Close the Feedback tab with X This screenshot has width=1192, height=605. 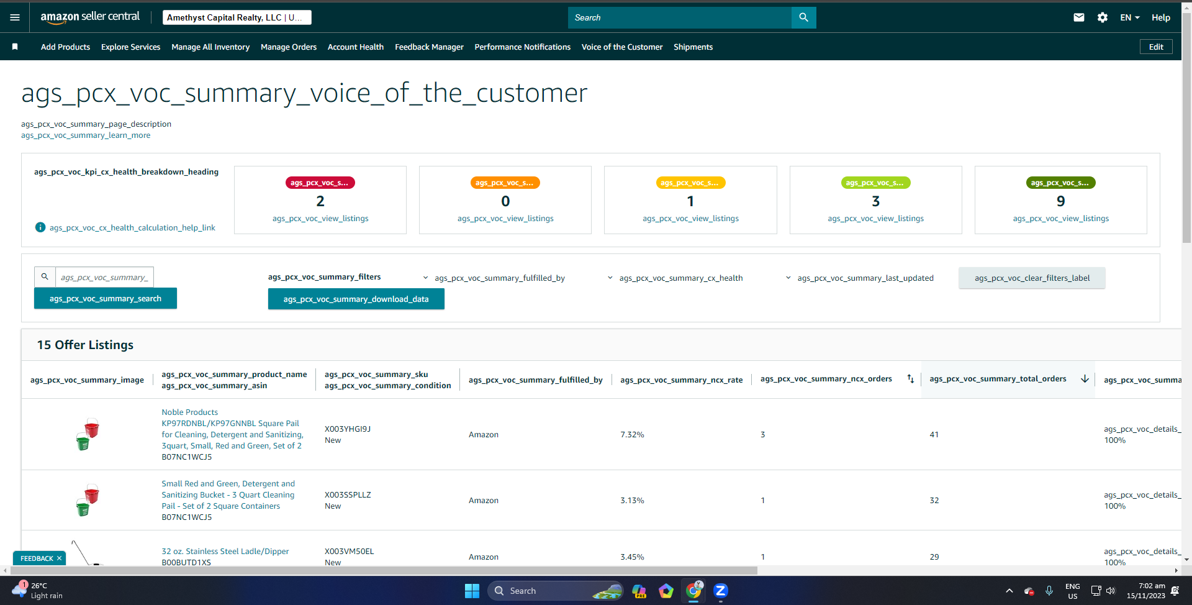[x=60, y=558]
